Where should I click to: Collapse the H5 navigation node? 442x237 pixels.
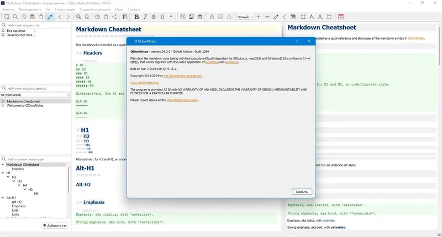coord(25,190)
